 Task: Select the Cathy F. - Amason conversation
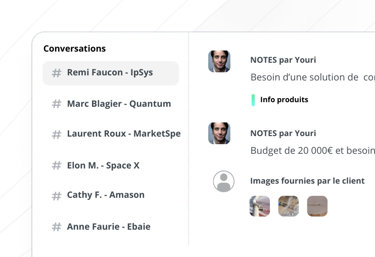(x=106, y=195)
